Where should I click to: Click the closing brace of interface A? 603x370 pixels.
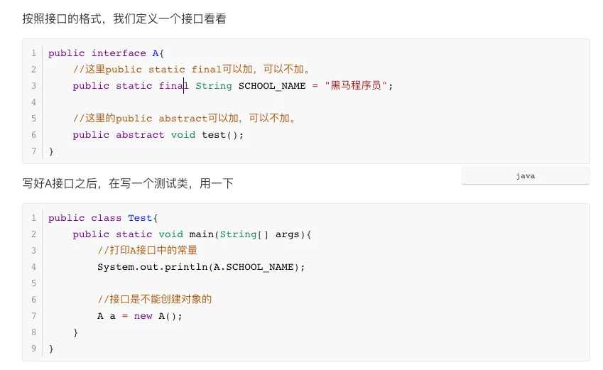51,151
